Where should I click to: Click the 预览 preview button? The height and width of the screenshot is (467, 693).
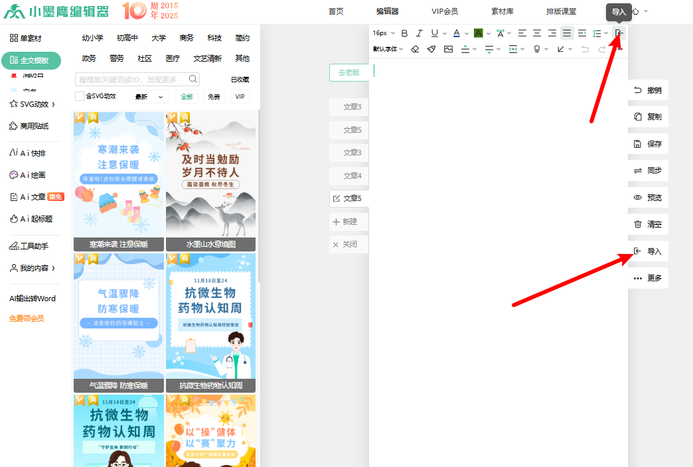[648, 198]
